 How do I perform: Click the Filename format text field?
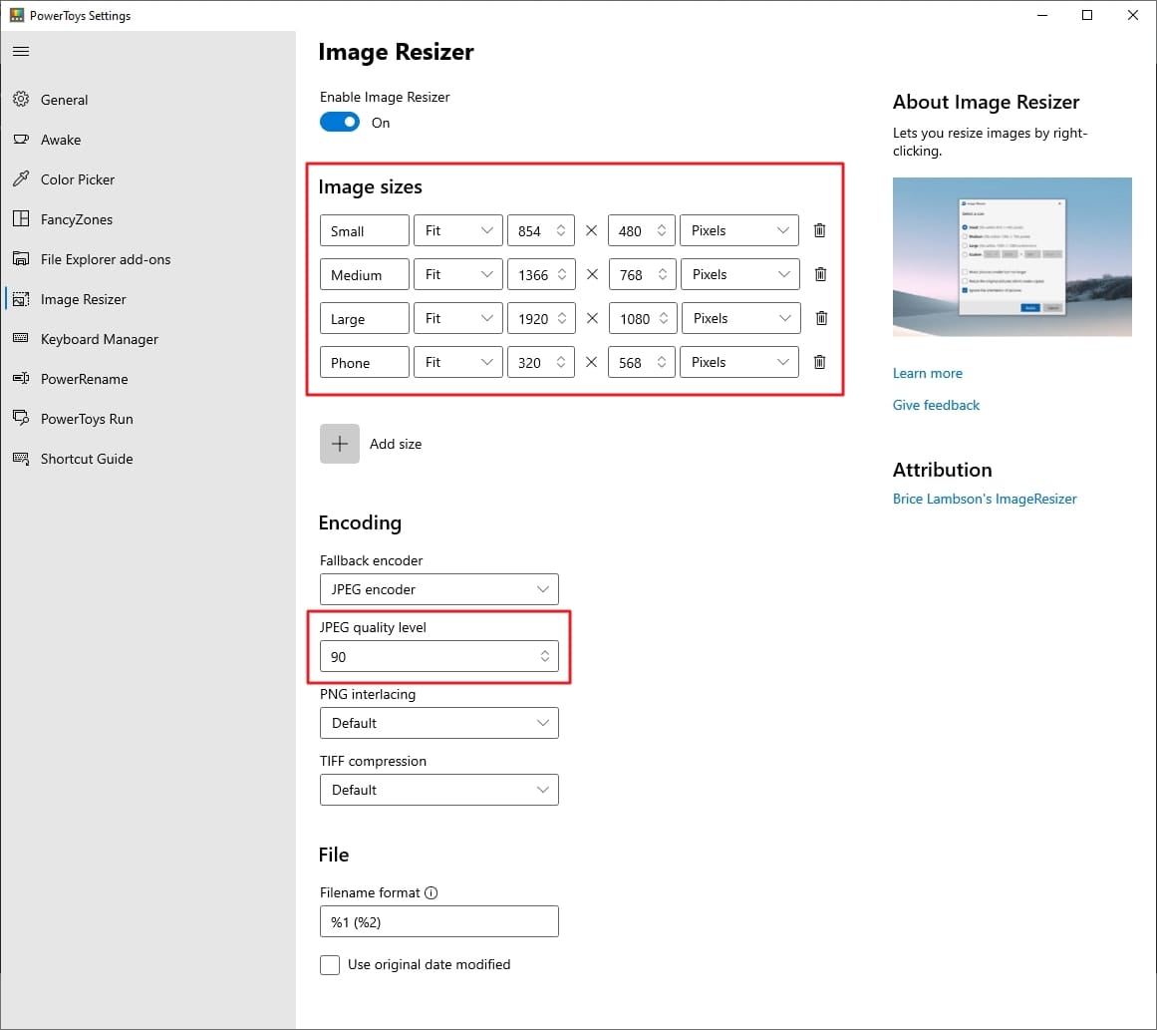438,922
